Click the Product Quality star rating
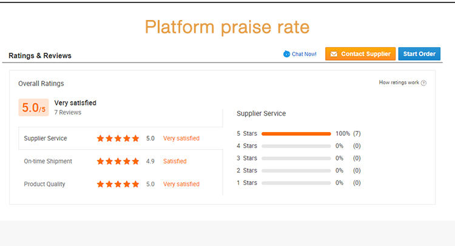The image size is (455, 246). pyautogui.click(x=118, y=184)
